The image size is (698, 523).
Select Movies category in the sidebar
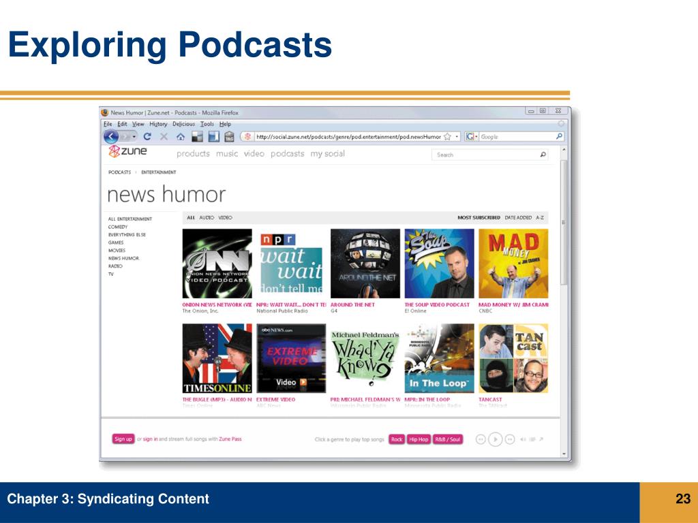tap(117, 251)
